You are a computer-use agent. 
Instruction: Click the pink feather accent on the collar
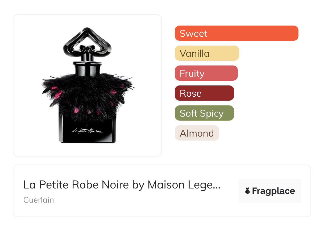coord(59,95)
